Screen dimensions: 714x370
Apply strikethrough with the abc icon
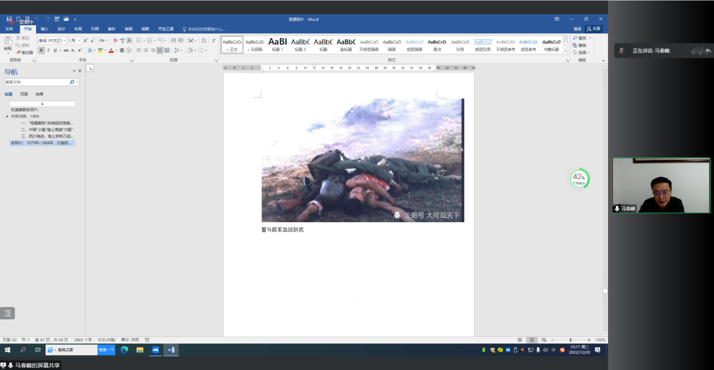66,50
